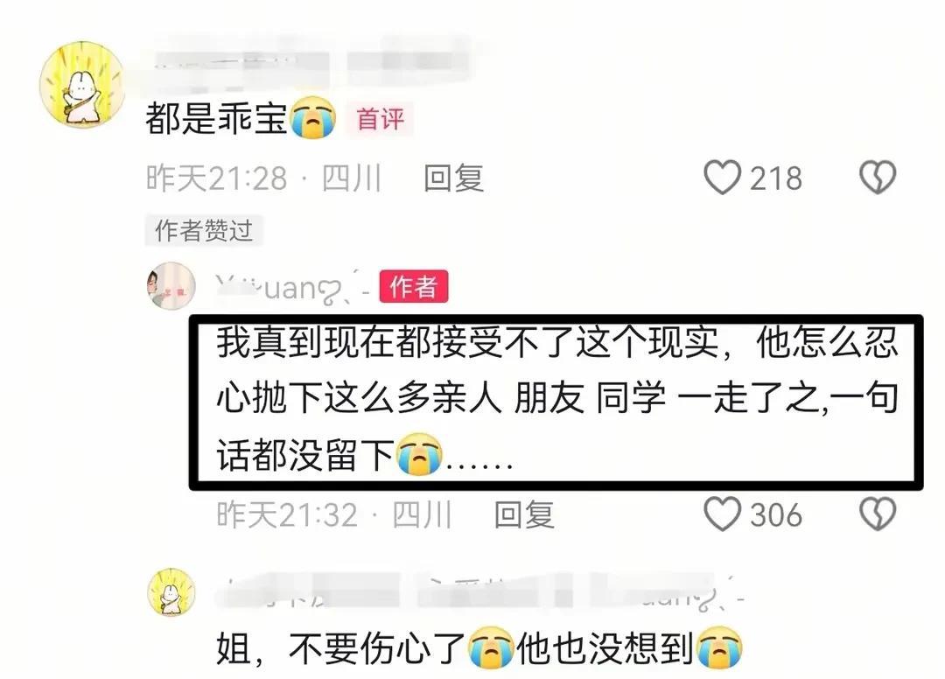Like the author's reply with 306 likes
The width and height of the screenshot is (945, 679).
click(722, 514)
